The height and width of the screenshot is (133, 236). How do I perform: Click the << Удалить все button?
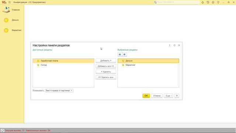[106, 77]
